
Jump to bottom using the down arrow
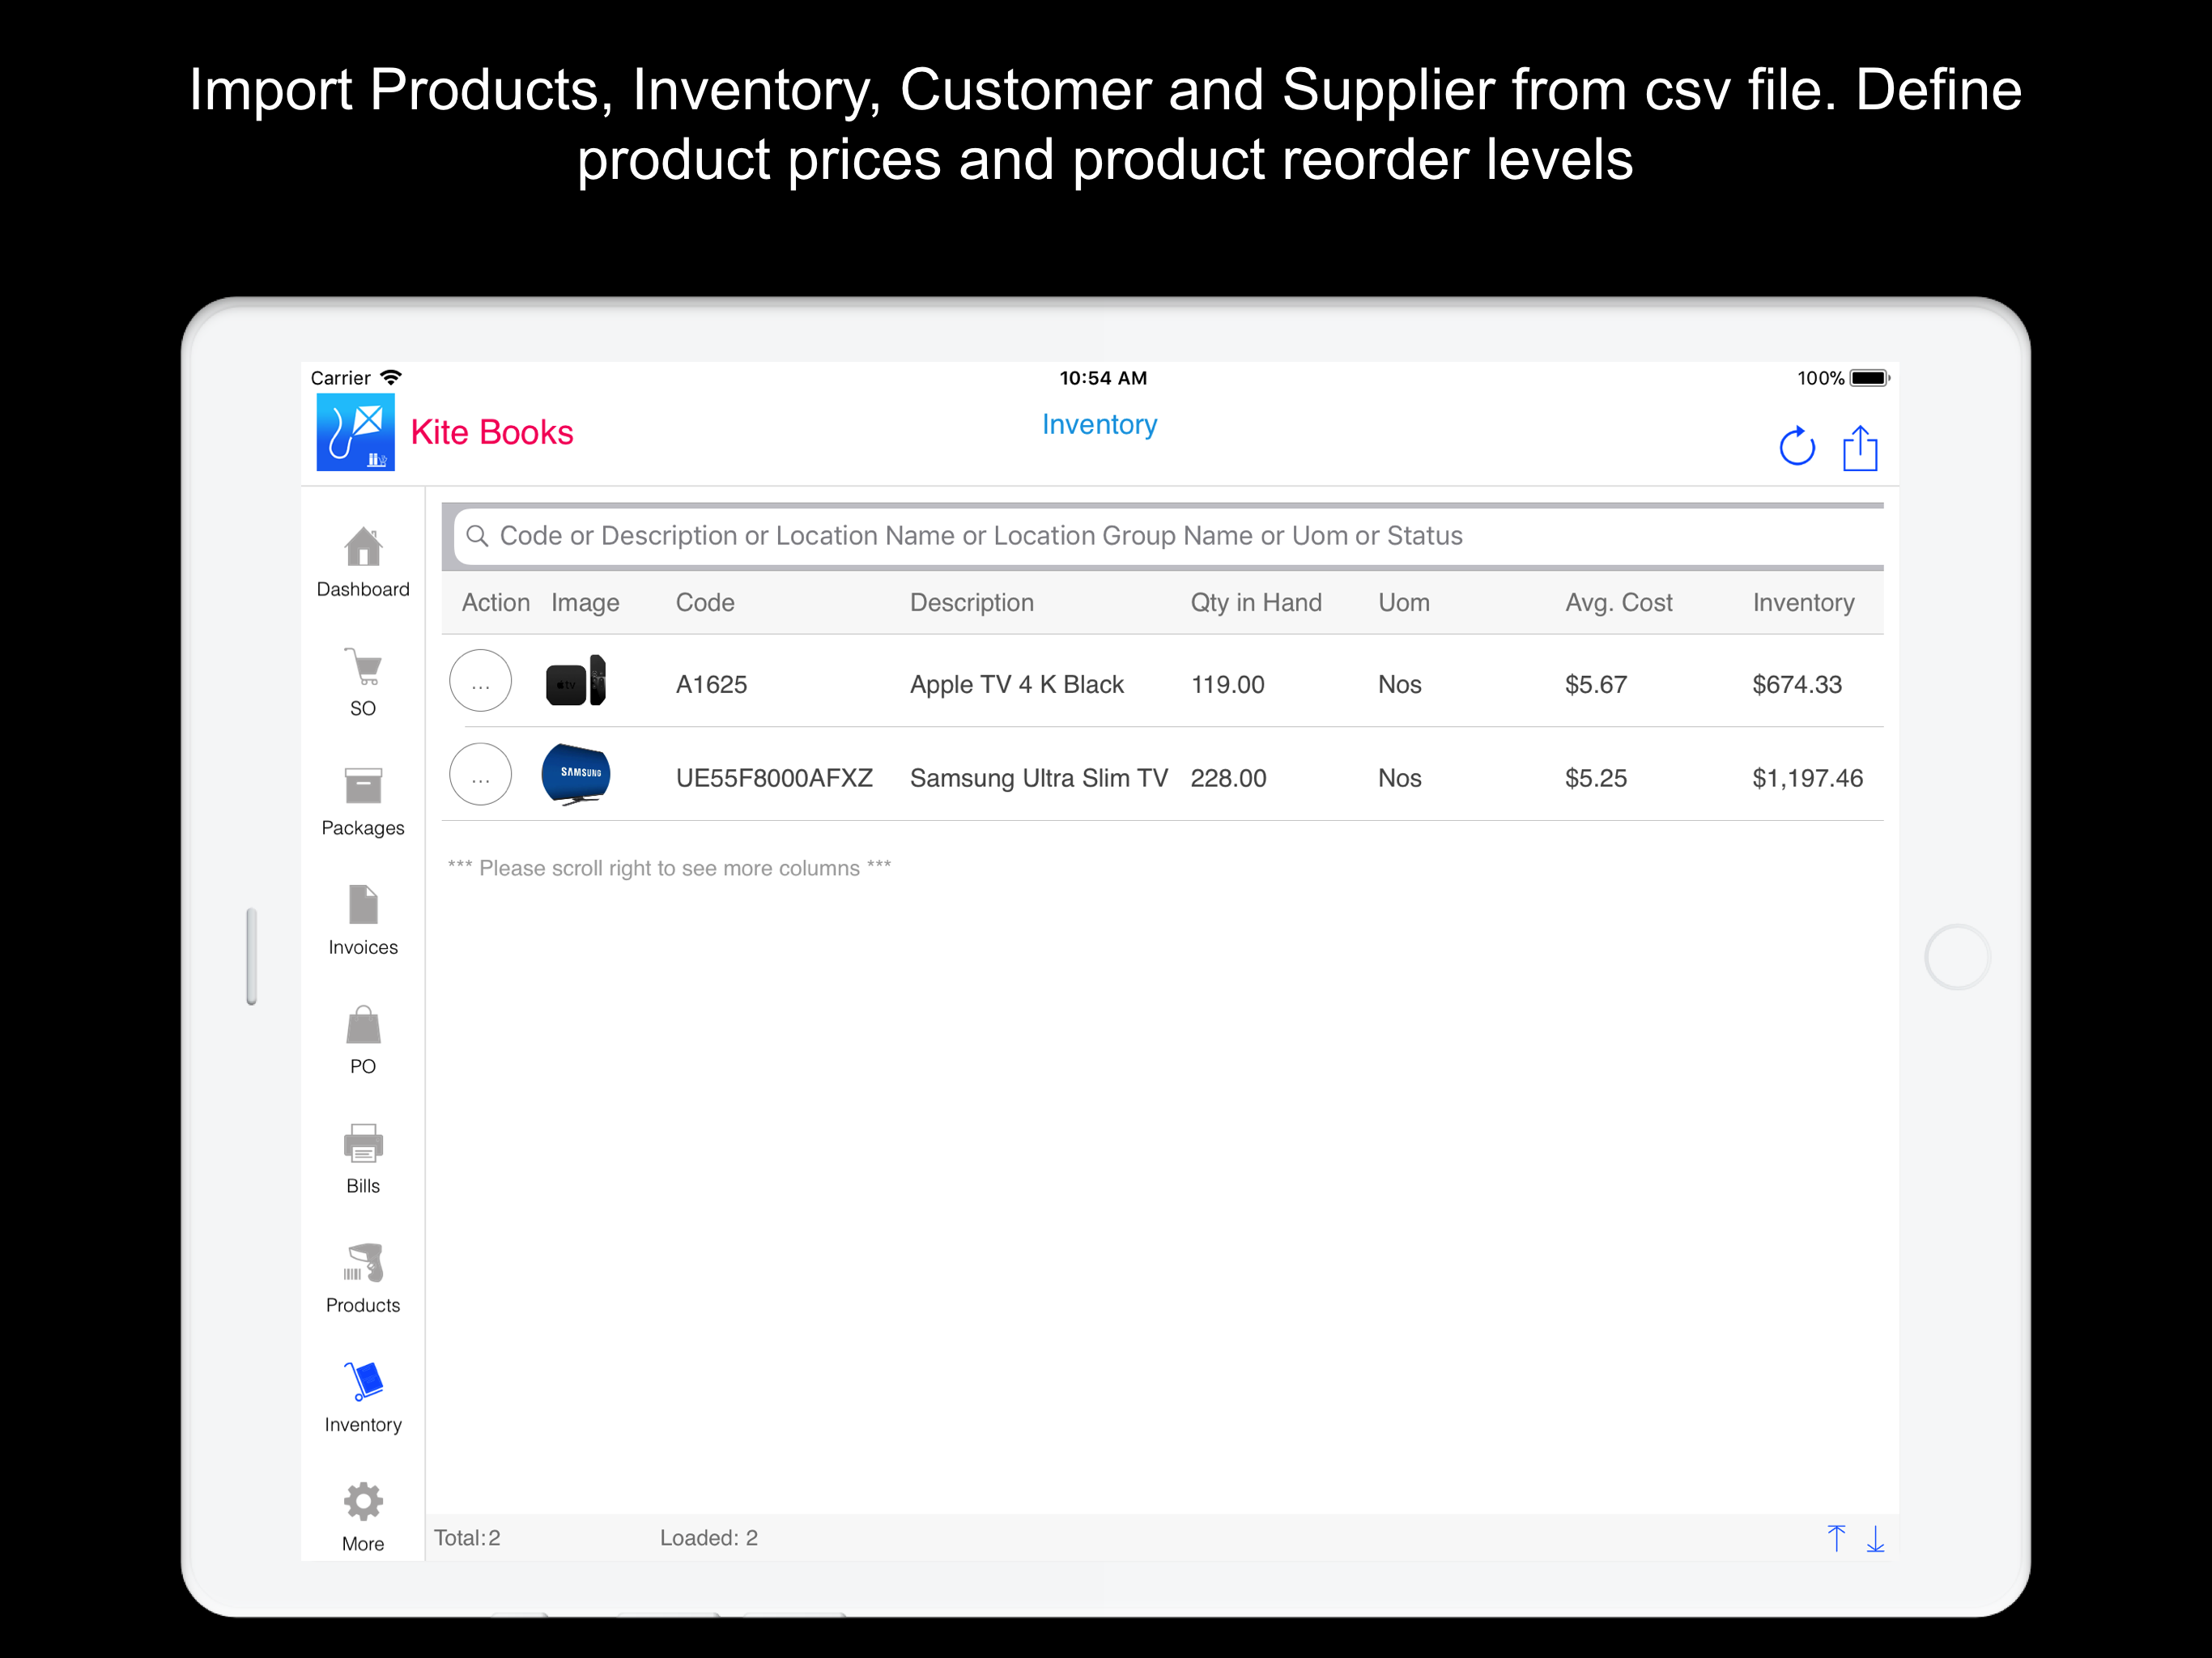[x=1876, y=1538]
